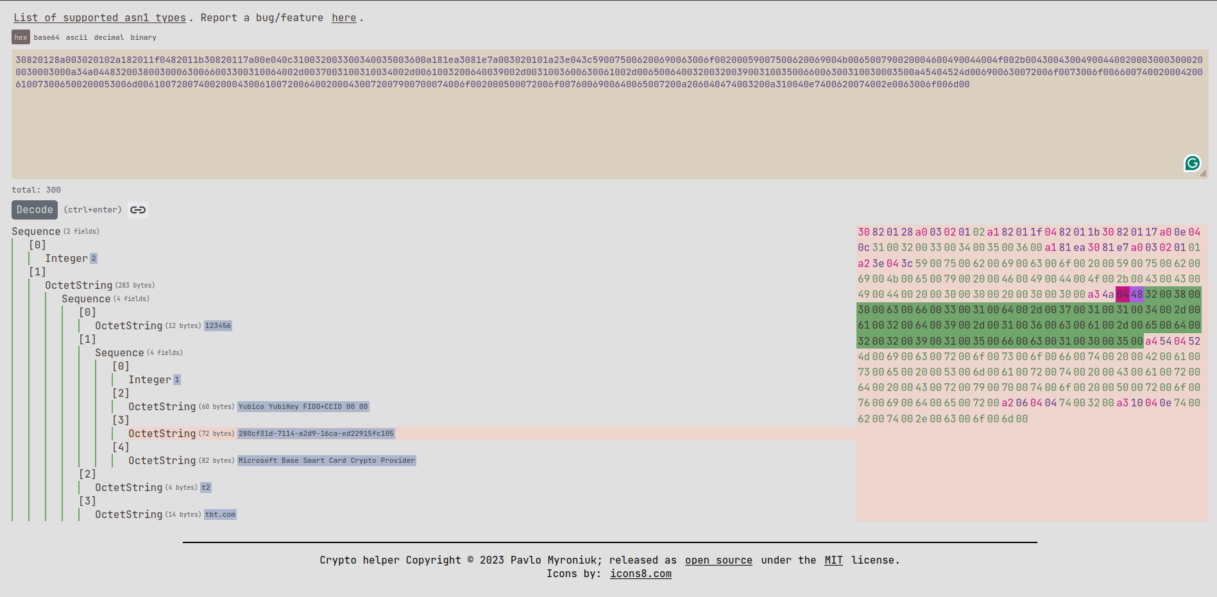
Task: Choose the ascii input format
Action: click(x=76, y=37)
